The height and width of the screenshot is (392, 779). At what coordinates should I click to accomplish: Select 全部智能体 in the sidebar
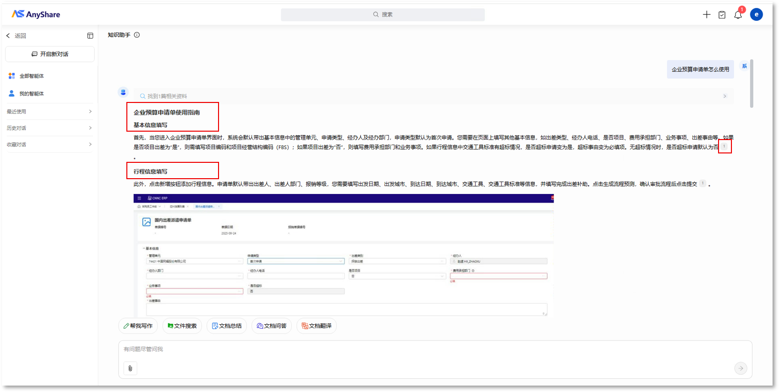[x=32, y=76]
